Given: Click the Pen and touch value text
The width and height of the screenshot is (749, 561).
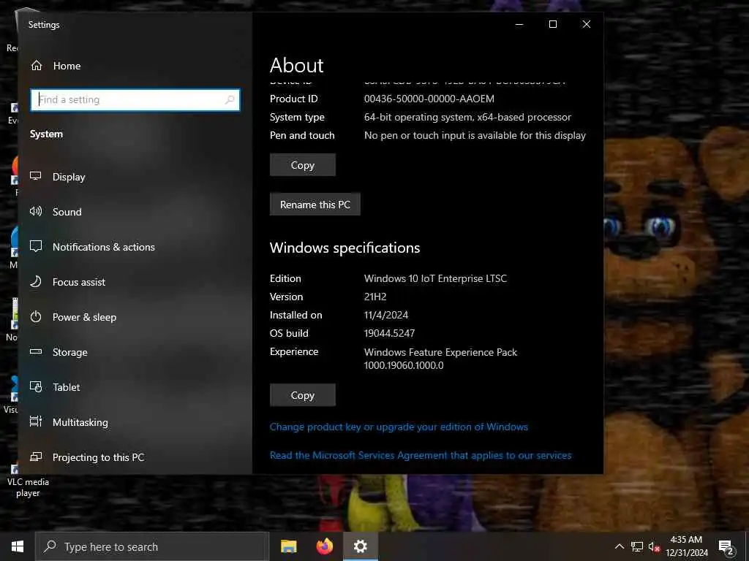Looking at the screenshot, I should [475, 135].
